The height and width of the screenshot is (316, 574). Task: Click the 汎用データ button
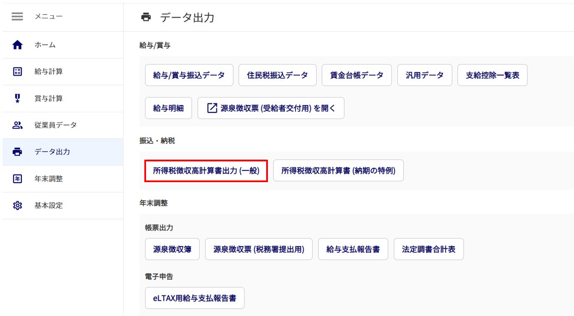coord(425,75)
